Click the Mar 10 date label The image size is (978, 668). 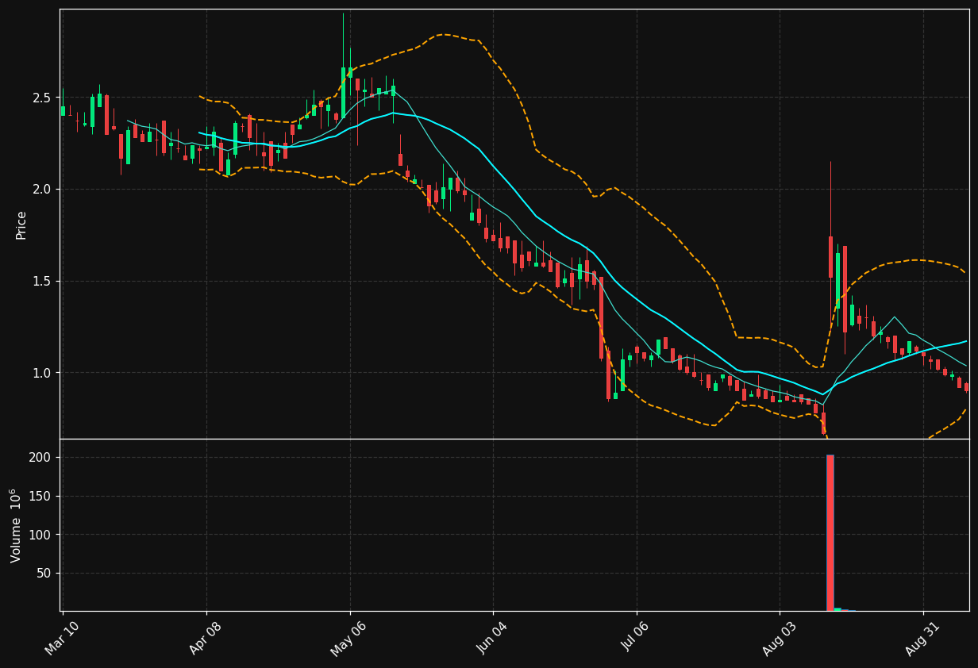tap(62, 639)
